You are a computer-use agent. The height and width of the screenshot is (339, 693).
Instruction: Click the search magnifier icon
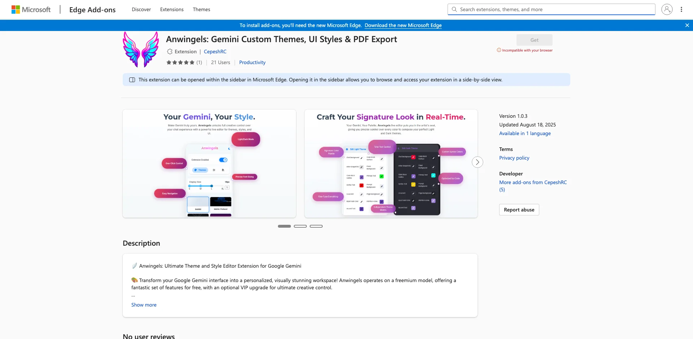(x=454, y=9)
